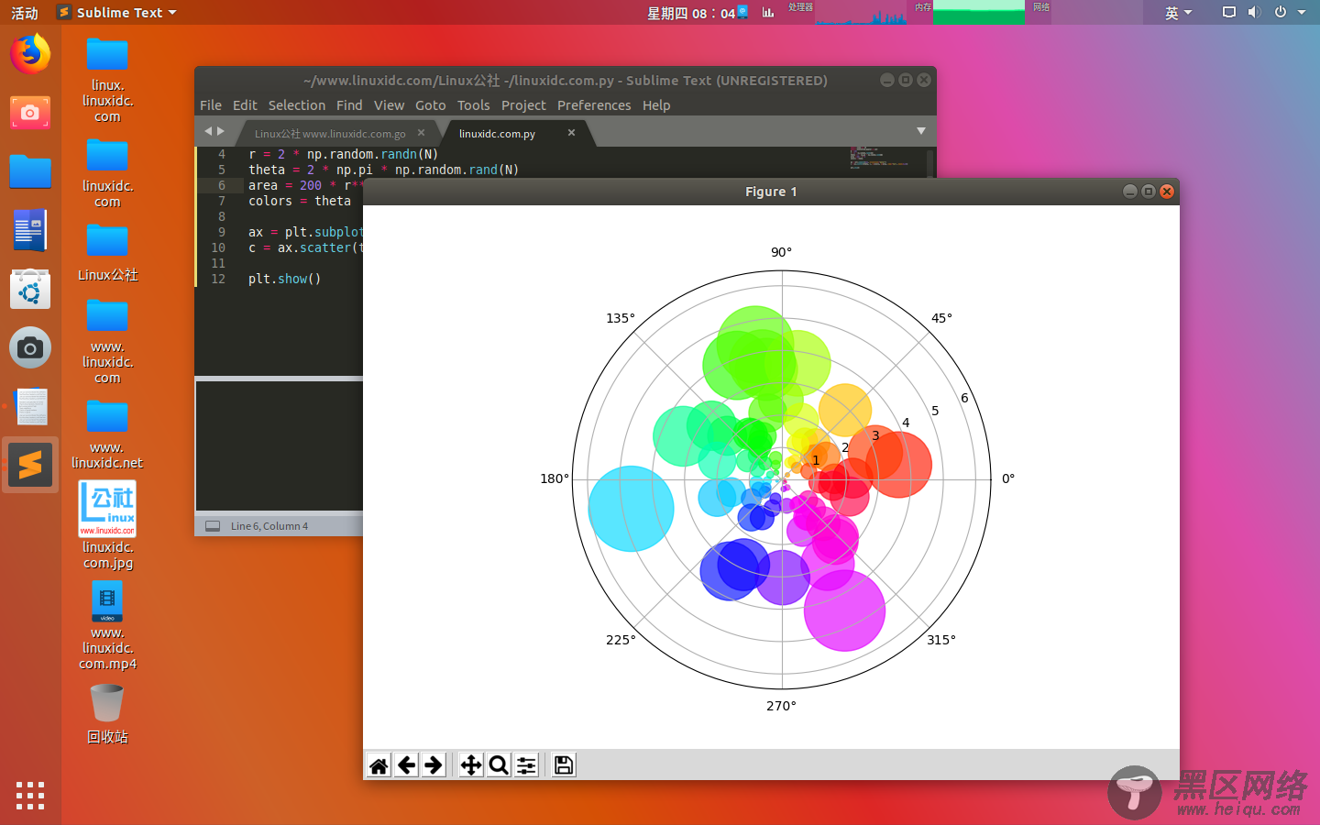Open Ubuntu Software from the dock
1320x825 pixels.
click(30, 289)
